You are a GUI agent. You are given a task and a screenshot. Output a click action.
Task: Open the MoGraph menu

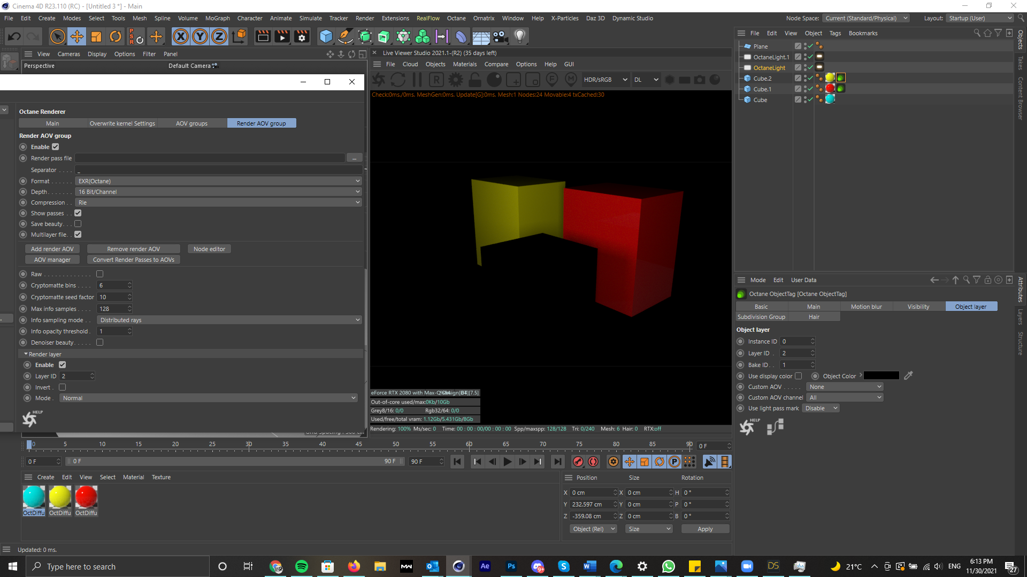coord(217,18)
